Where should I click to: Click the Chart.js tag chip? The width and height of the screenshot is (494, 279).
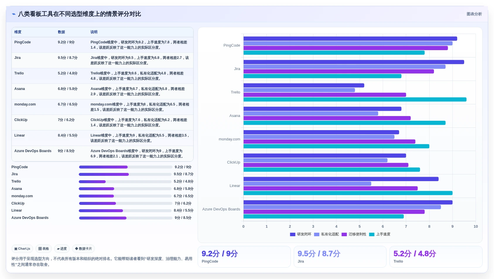22,249
